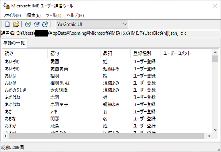Click the dictionary path 辞書名 text

pyautogui.click(x=94, y=33)
